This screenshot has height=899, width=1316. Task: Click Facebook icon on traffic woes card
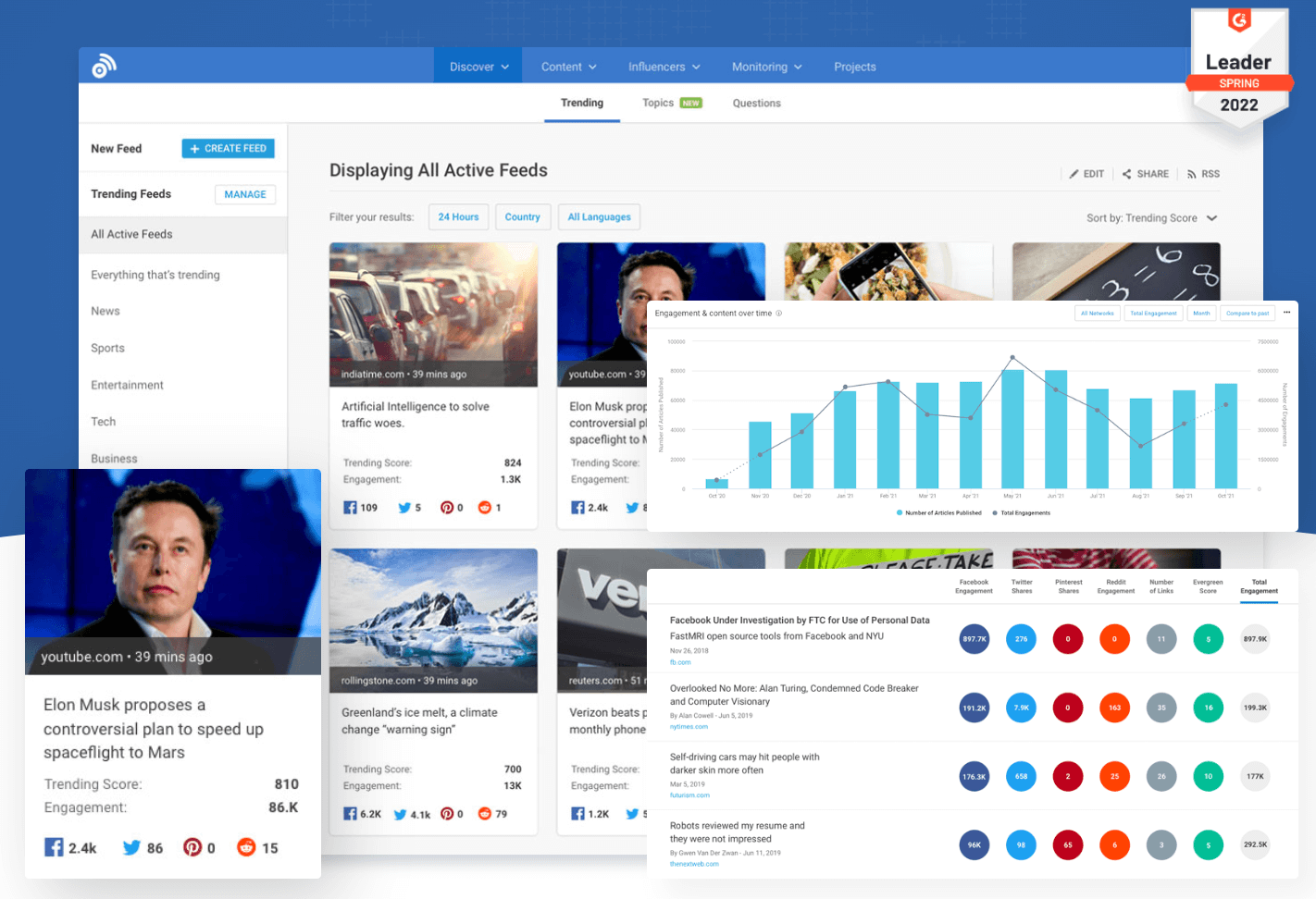[x=350, y=508]
